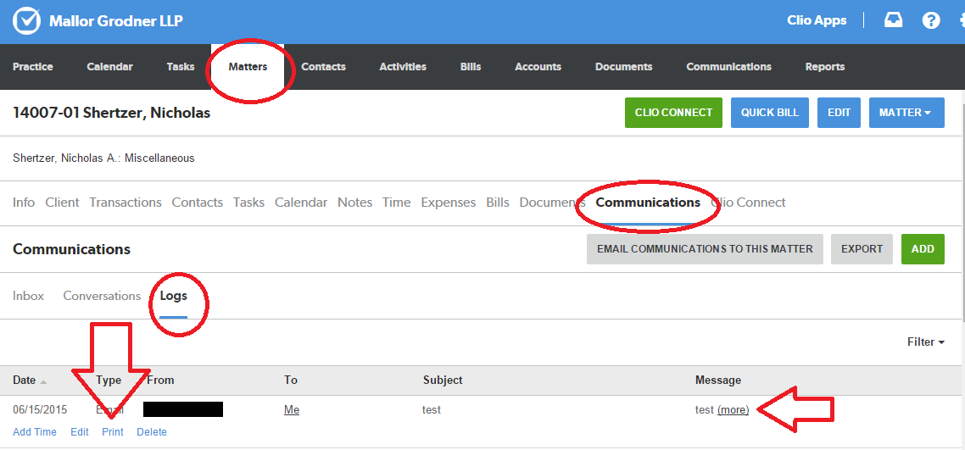Switch to the matter Info tab
Image resolution: width=965 pixels, height=450 pixels.
24,203
